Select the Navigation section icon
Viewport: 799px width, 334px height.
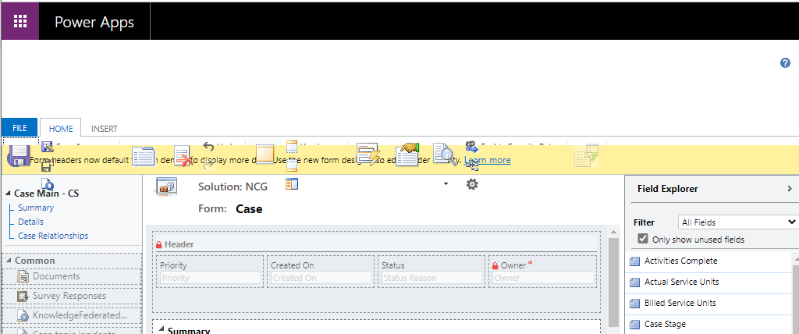click(292, 184)
